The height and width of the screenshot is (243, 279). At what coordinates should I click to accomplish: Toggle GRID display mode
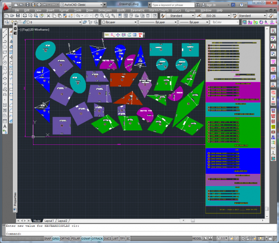pos(56,239)
